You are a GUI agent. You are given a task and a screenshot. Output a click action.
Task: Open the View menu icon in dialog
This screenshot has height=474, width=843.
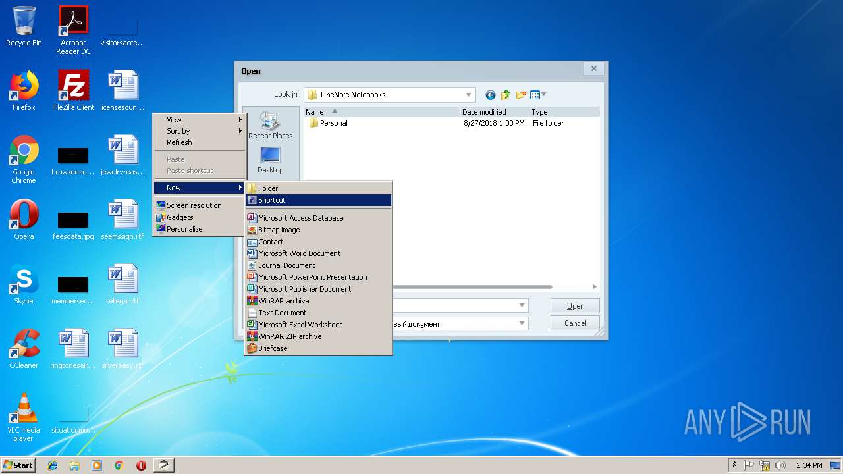click(x=538, y=95)
